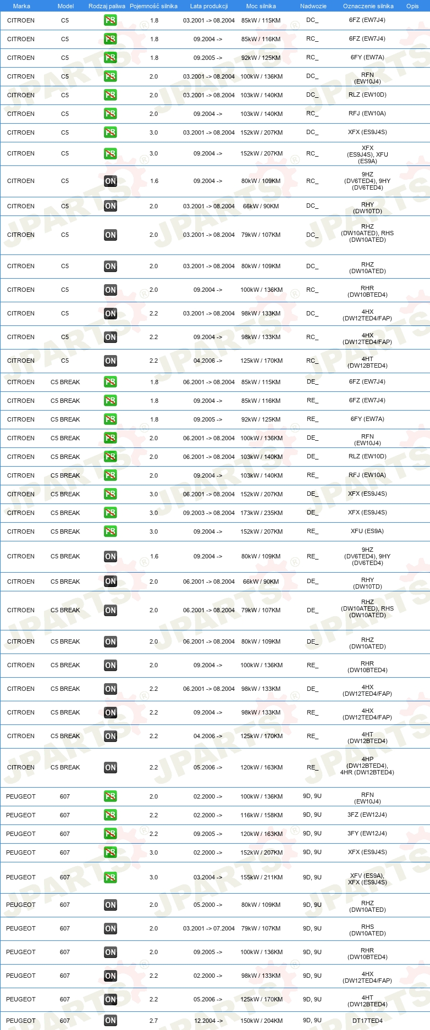Viewport: 430px width, 1030px height.
Task: Click petrol icon in Peugeot 607 155kW / 211KM row
Action: 111,877
